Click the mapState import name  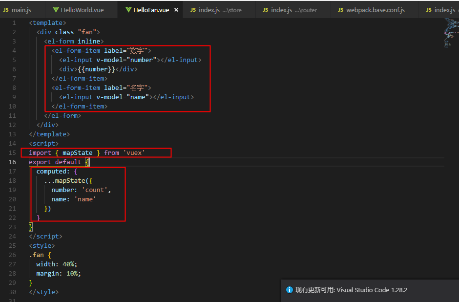pos(77,152)
